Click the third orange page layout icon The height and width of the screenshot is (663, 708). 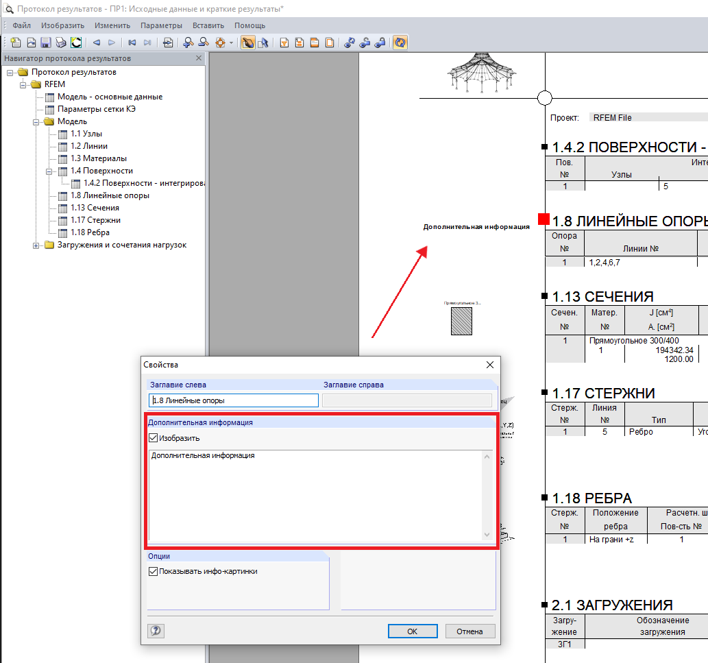(315, 43)
